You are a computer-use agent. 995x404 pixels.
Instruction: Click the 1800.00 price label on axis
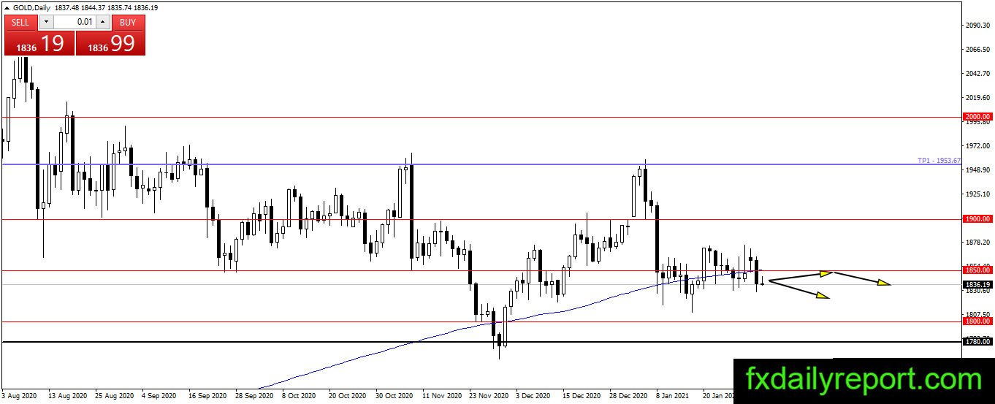[977, 321]
